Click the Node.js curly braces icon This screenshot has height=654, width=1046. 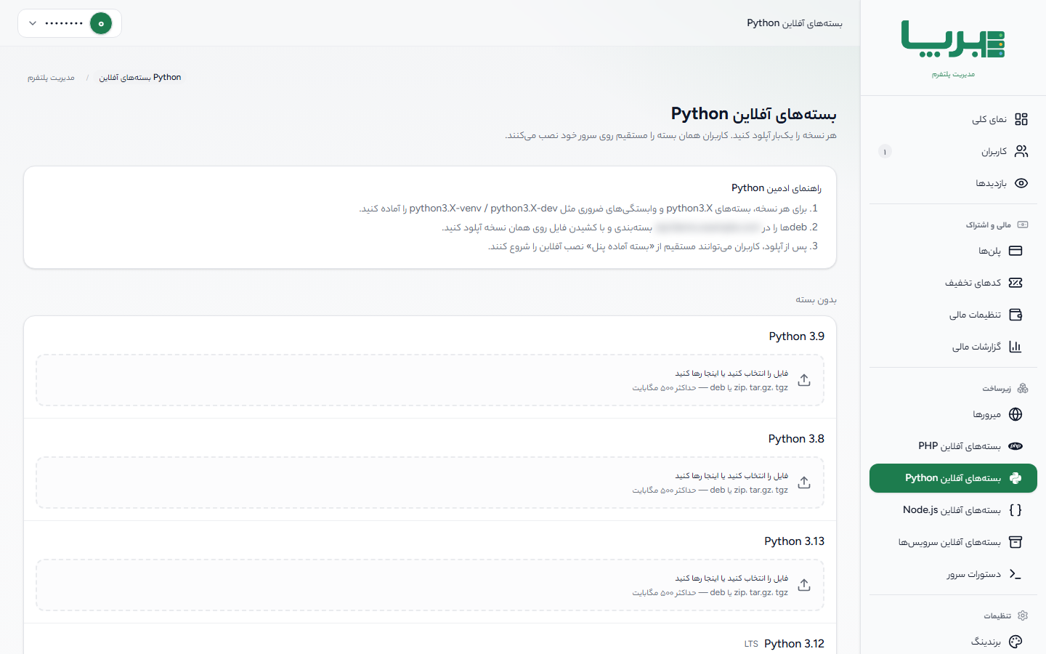[x=1015, y=510]
